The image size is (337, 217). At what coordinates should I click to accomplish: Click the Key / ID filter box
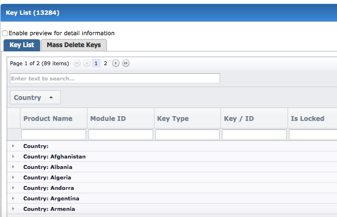tap(254, 134)
